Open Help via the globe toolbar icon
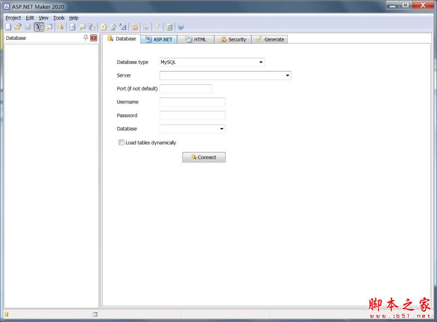The width and height of the screenshot is (437, 322). [180, 26]
